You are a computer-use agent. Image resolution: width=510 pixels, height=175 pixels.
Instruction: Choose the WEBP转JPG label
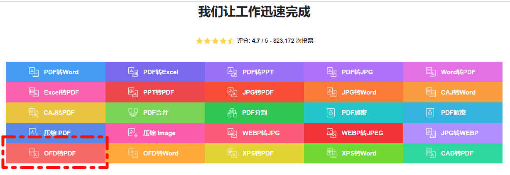261,133
